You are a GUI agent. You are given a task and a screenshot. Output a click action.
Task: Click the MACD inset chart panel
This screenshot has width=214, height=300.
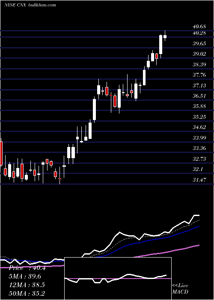point(118,279)
